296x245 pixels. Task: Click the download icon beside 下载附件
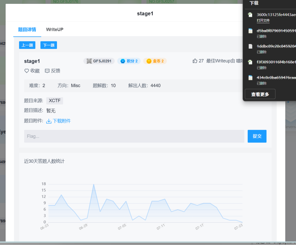tap(49, 121)
